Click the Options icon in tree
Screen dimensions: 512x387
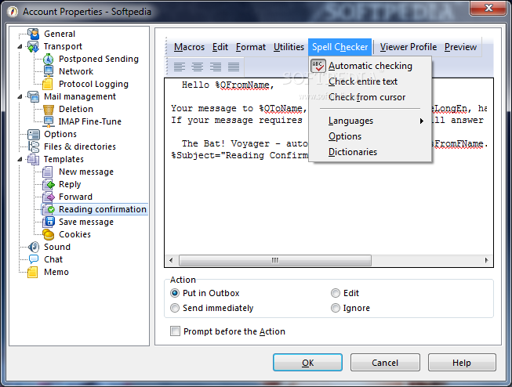(33, 134)
